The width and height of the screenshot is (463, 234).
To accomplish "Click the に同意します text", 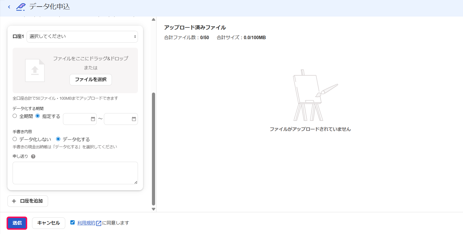I will (x=116, y=223).
